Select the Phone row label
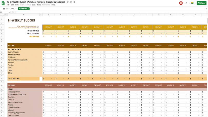 coord(10,105)
